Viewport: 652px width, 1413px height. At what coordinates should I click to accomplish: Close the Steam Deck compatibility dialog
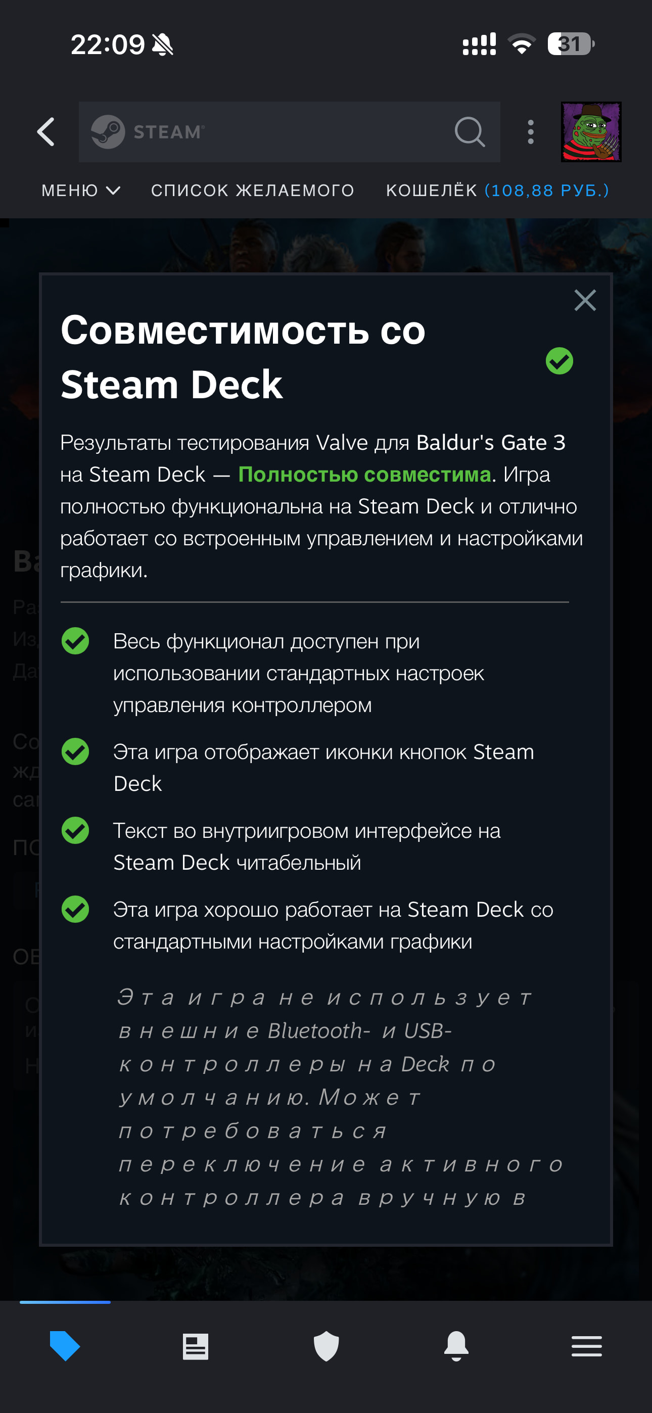pos(584,301)
